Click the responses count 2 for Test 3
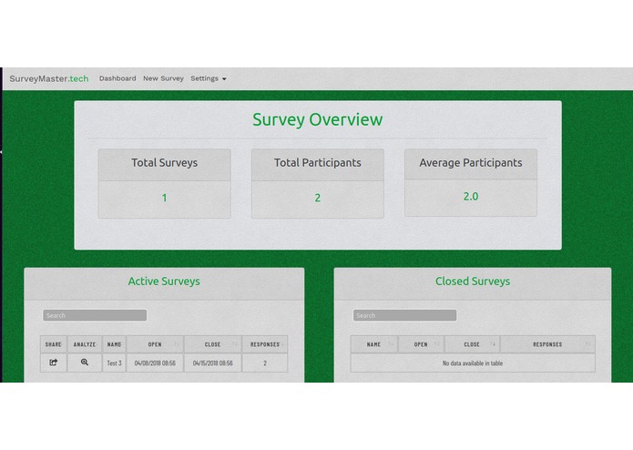 (x=265, y=363)
